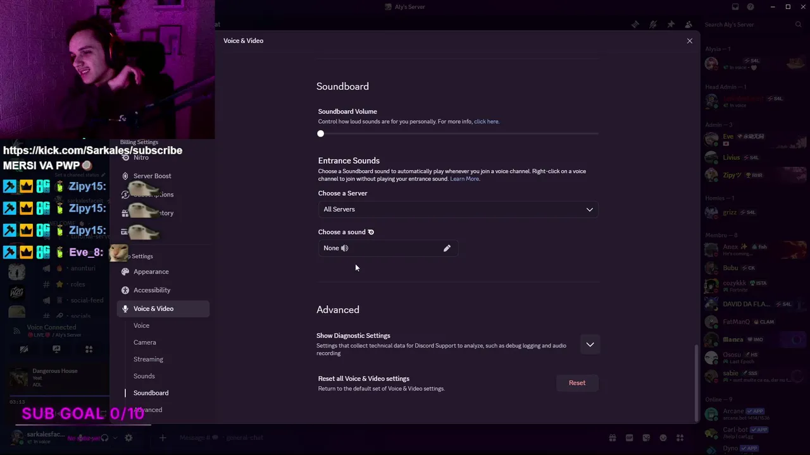Viewport: 810px width, 455px height.
Task: Open the apps icon in message bar
Action: pos(680,437)
